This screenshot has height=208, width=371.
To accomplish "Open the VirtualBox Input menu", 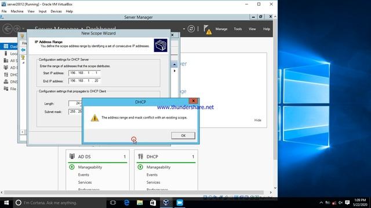I will pyautogui.click(x=42, y=12).
